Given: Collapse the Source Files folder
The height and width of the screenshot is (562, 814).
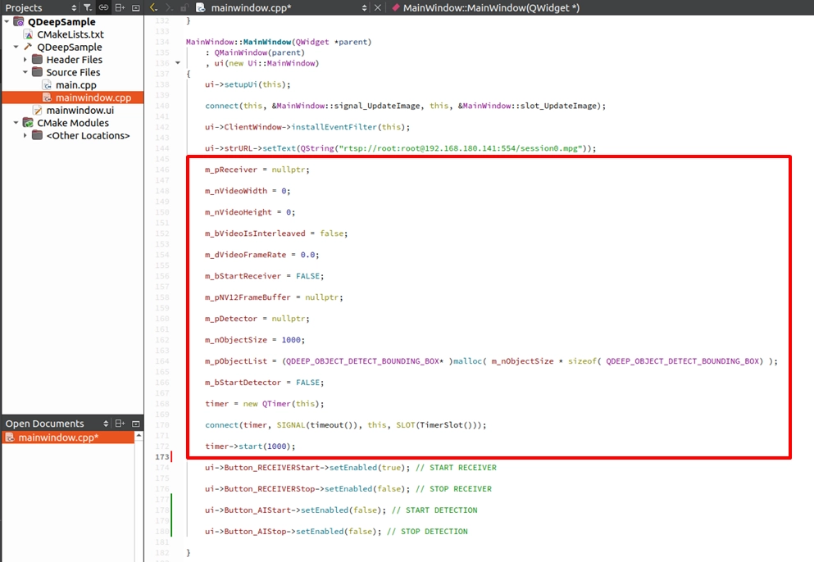Looking at the screenshot, I should click(25, 72).
